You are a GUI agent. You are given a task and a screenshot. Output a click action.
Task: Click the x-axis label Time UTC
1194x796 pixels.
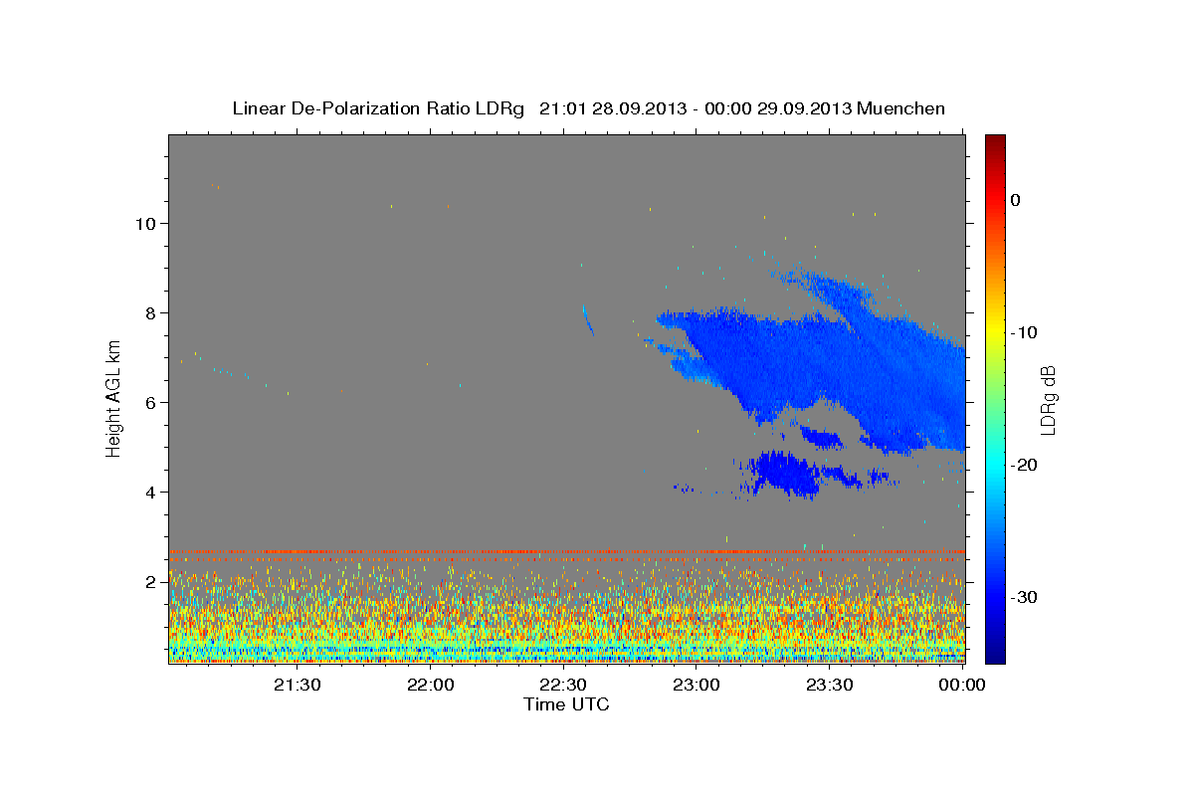click(x=566, y=704)
